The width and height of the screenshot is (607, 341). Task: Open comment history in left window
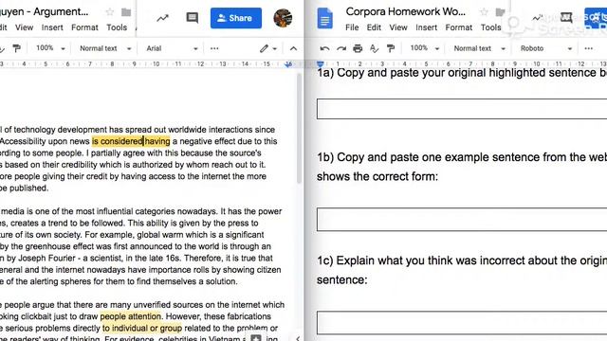pos(192,18)
